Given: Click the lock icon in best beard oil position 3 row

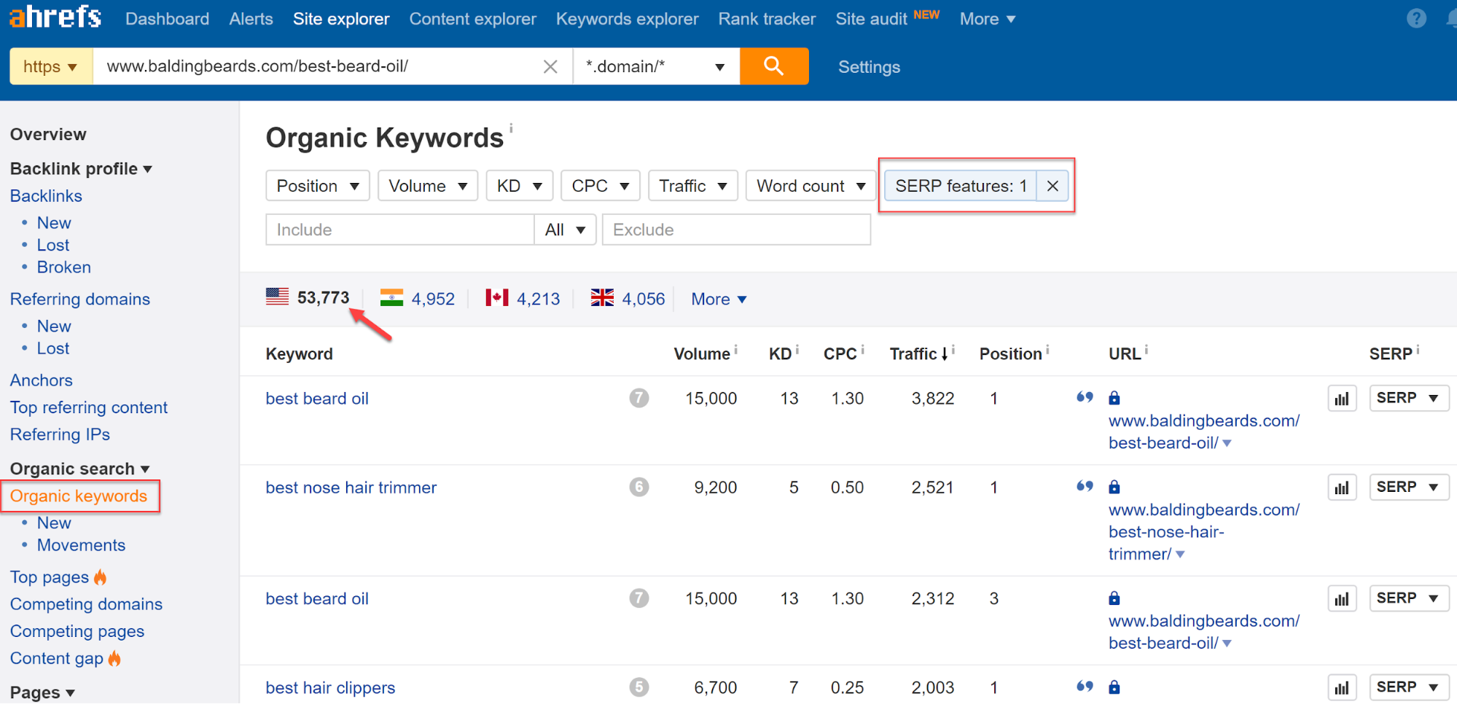Looking at the screenshot, I should (1114, 598).
